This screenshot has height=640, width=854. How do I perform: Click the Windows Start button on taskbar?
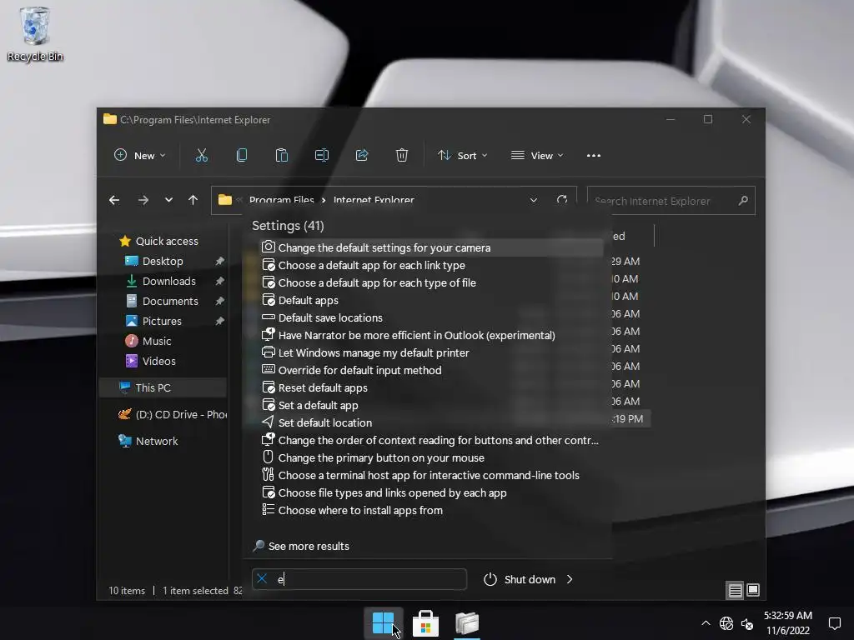click(x=384, y=623)
